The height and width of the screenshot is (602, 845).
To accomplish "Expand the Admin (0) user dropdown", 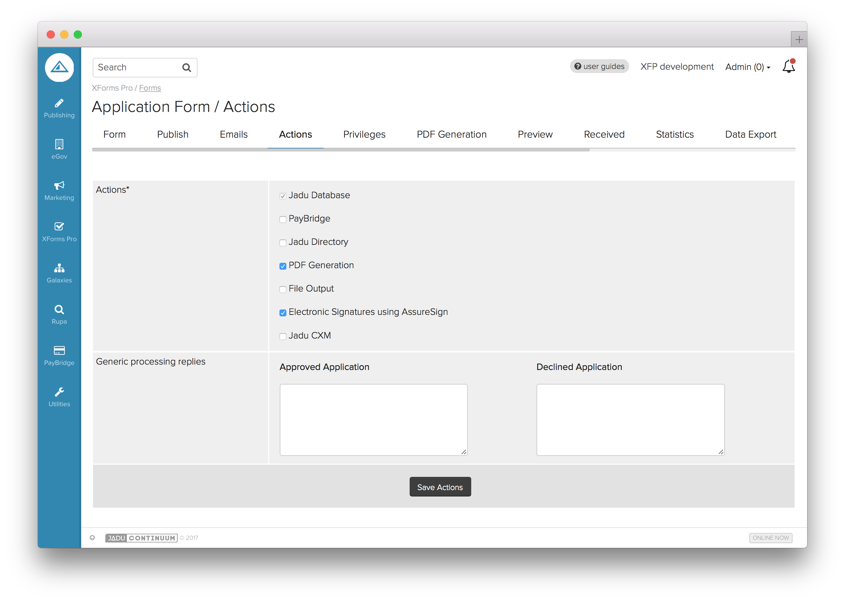I will click(748, 67).
